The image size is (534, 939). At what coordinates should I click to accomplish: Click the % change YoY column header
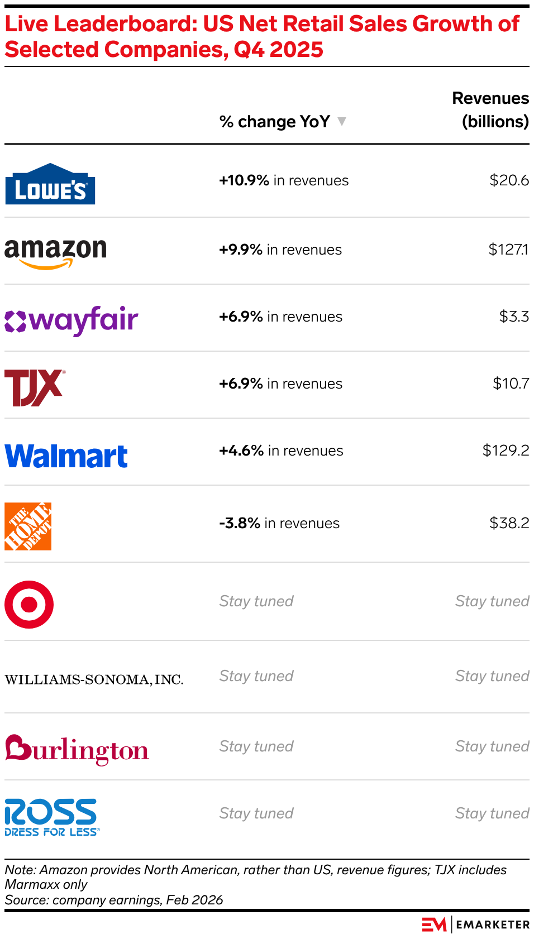[x=274, y=122]
